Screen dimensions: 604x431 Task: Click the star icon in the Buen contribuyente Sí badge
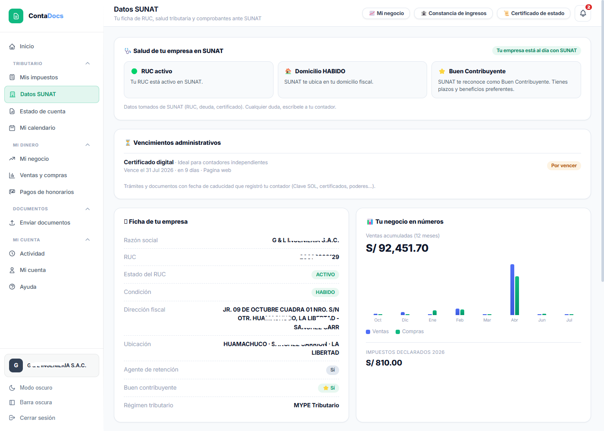click(x=326, y=388)
